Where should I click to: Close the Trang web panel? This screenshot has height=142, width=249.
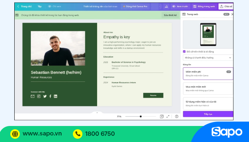232,14
